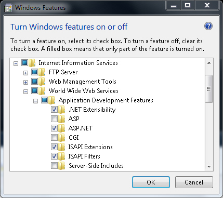This screenshot has width=223, height=198.
Task: Click the FTP Server folder icon
Action: pos(42,72)
